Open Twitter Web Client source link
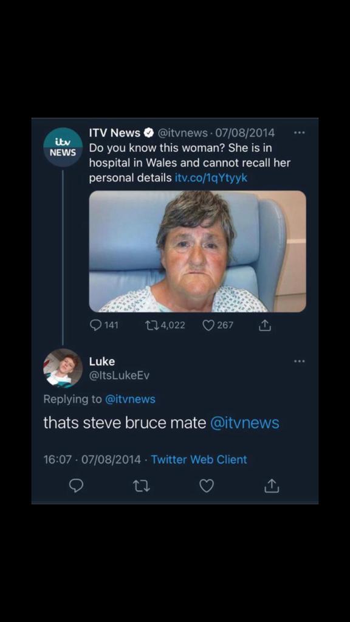 pos(199,459)
